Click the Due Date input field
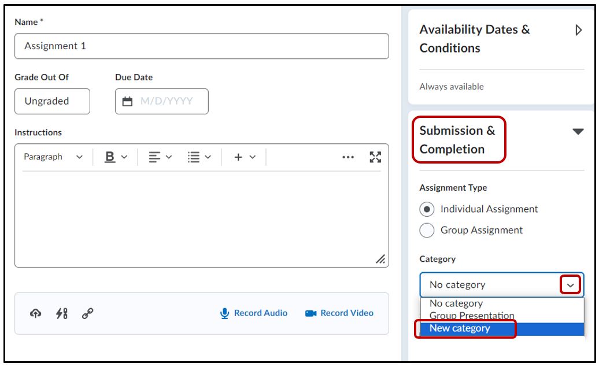599x367 pixels. 162,101
